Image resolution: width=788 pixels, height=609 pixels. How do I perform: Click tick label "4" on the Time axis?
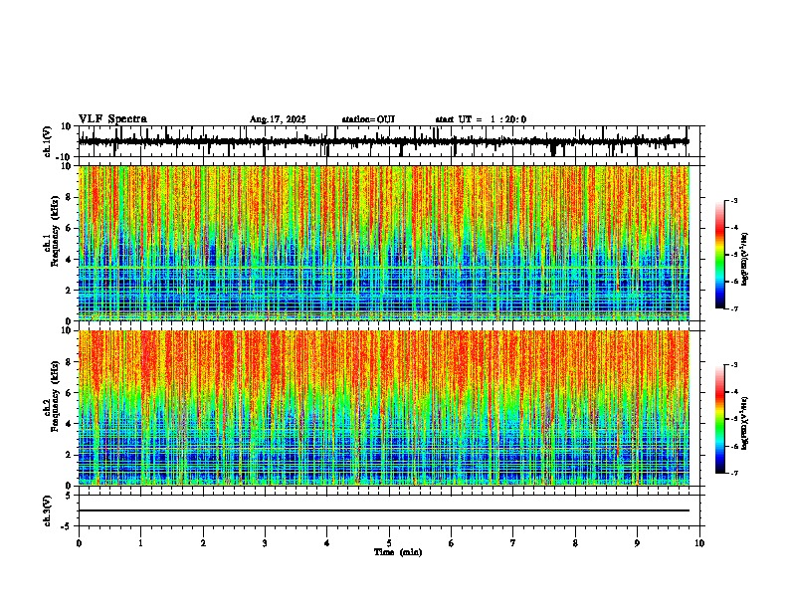coord(327,543)
